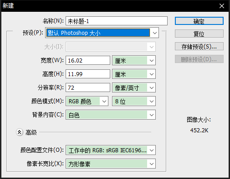
Task: Click the 像素长宽比(X): label
Action: click(x=45, y=164)
